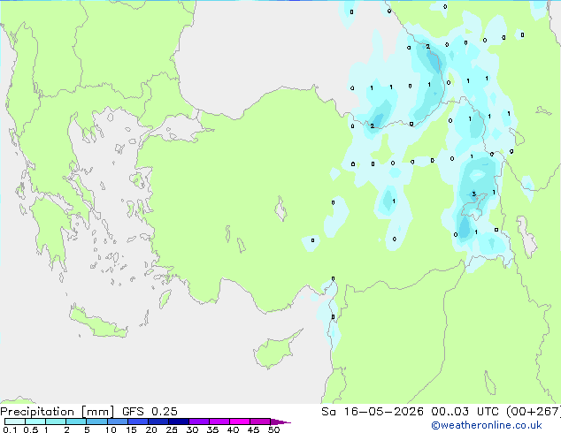561x433 pixels.
Task: Click the GFS 0.25 model label
Action: click(x=150, y=412)
